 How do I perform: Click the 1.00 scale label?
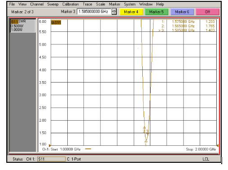click(x=43, y=144)
